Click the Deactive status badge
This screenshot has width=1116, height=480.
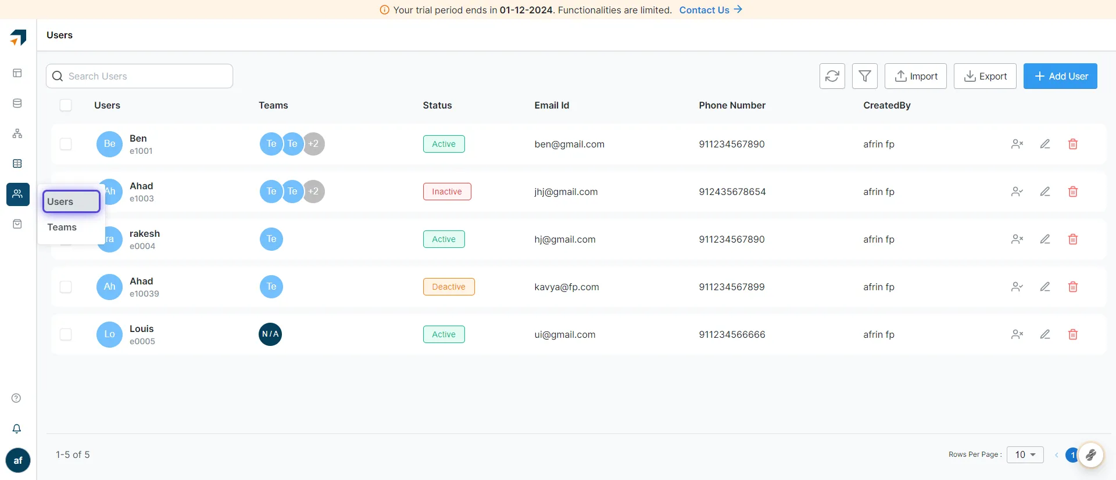coord(449,287)
